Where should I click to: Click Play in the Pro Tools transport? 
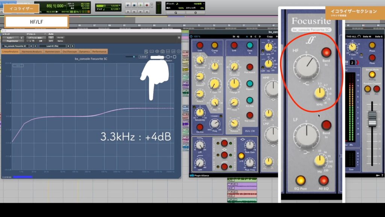[141, 5]
